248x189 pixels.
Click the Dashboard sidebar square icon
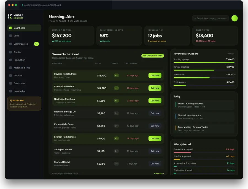(10, 28)
